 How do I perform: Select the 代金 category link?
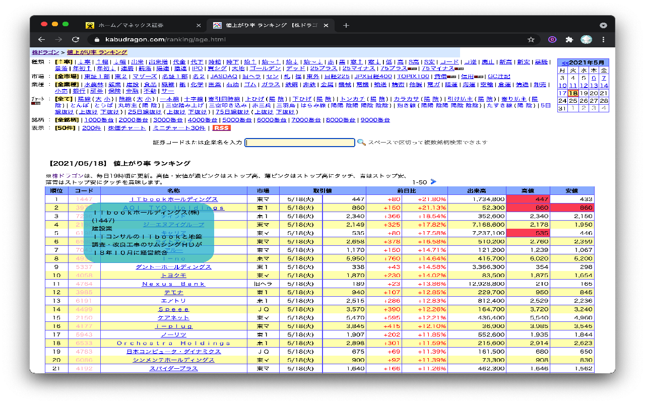[179, 61]
